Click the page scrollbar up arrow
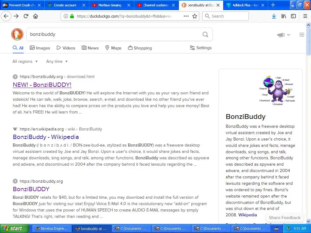Screen dimensions: 311x233 [x=309, y=25]
